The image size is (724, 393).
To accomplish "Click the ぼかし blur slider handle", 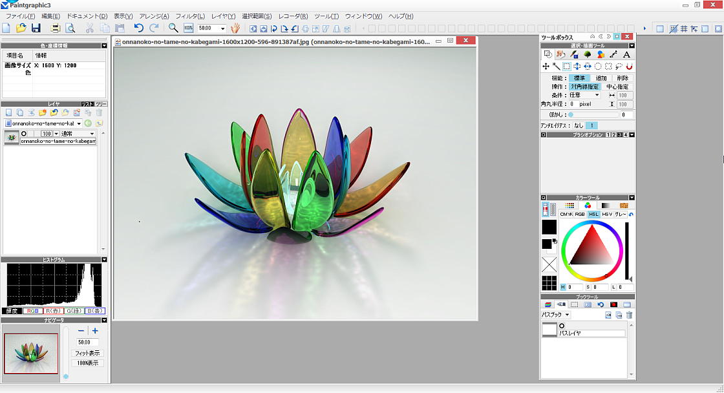I will 571,114.
